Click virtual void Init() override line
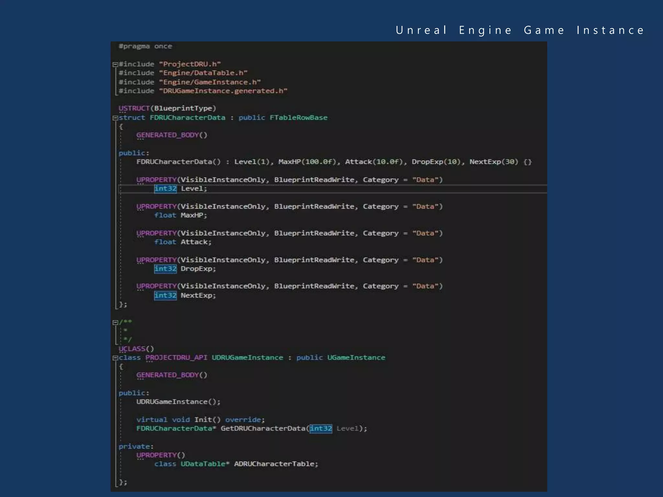The width and height of the screenshot is (663, 497). (x=200, y=420)
